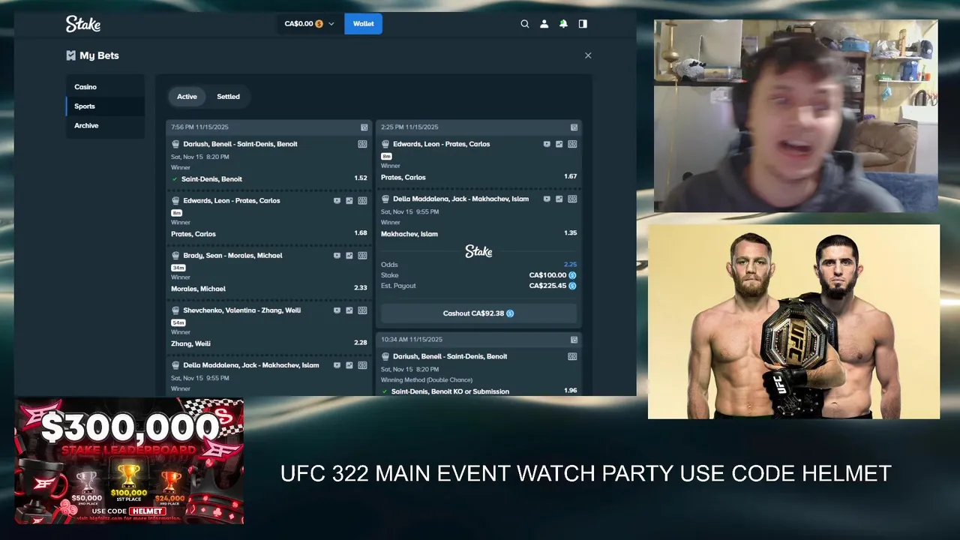Select Casino in My Bets sidebar
The image size is (960, 540).
pos(105,87)
